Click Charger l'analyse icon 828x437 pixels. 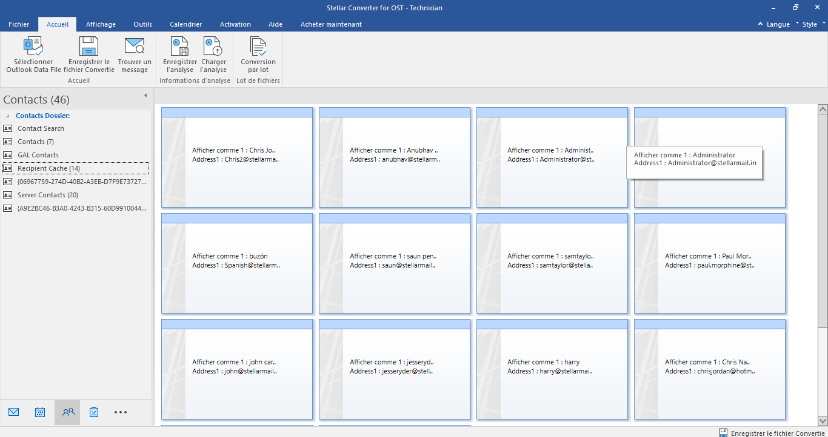tap(213, 47)
